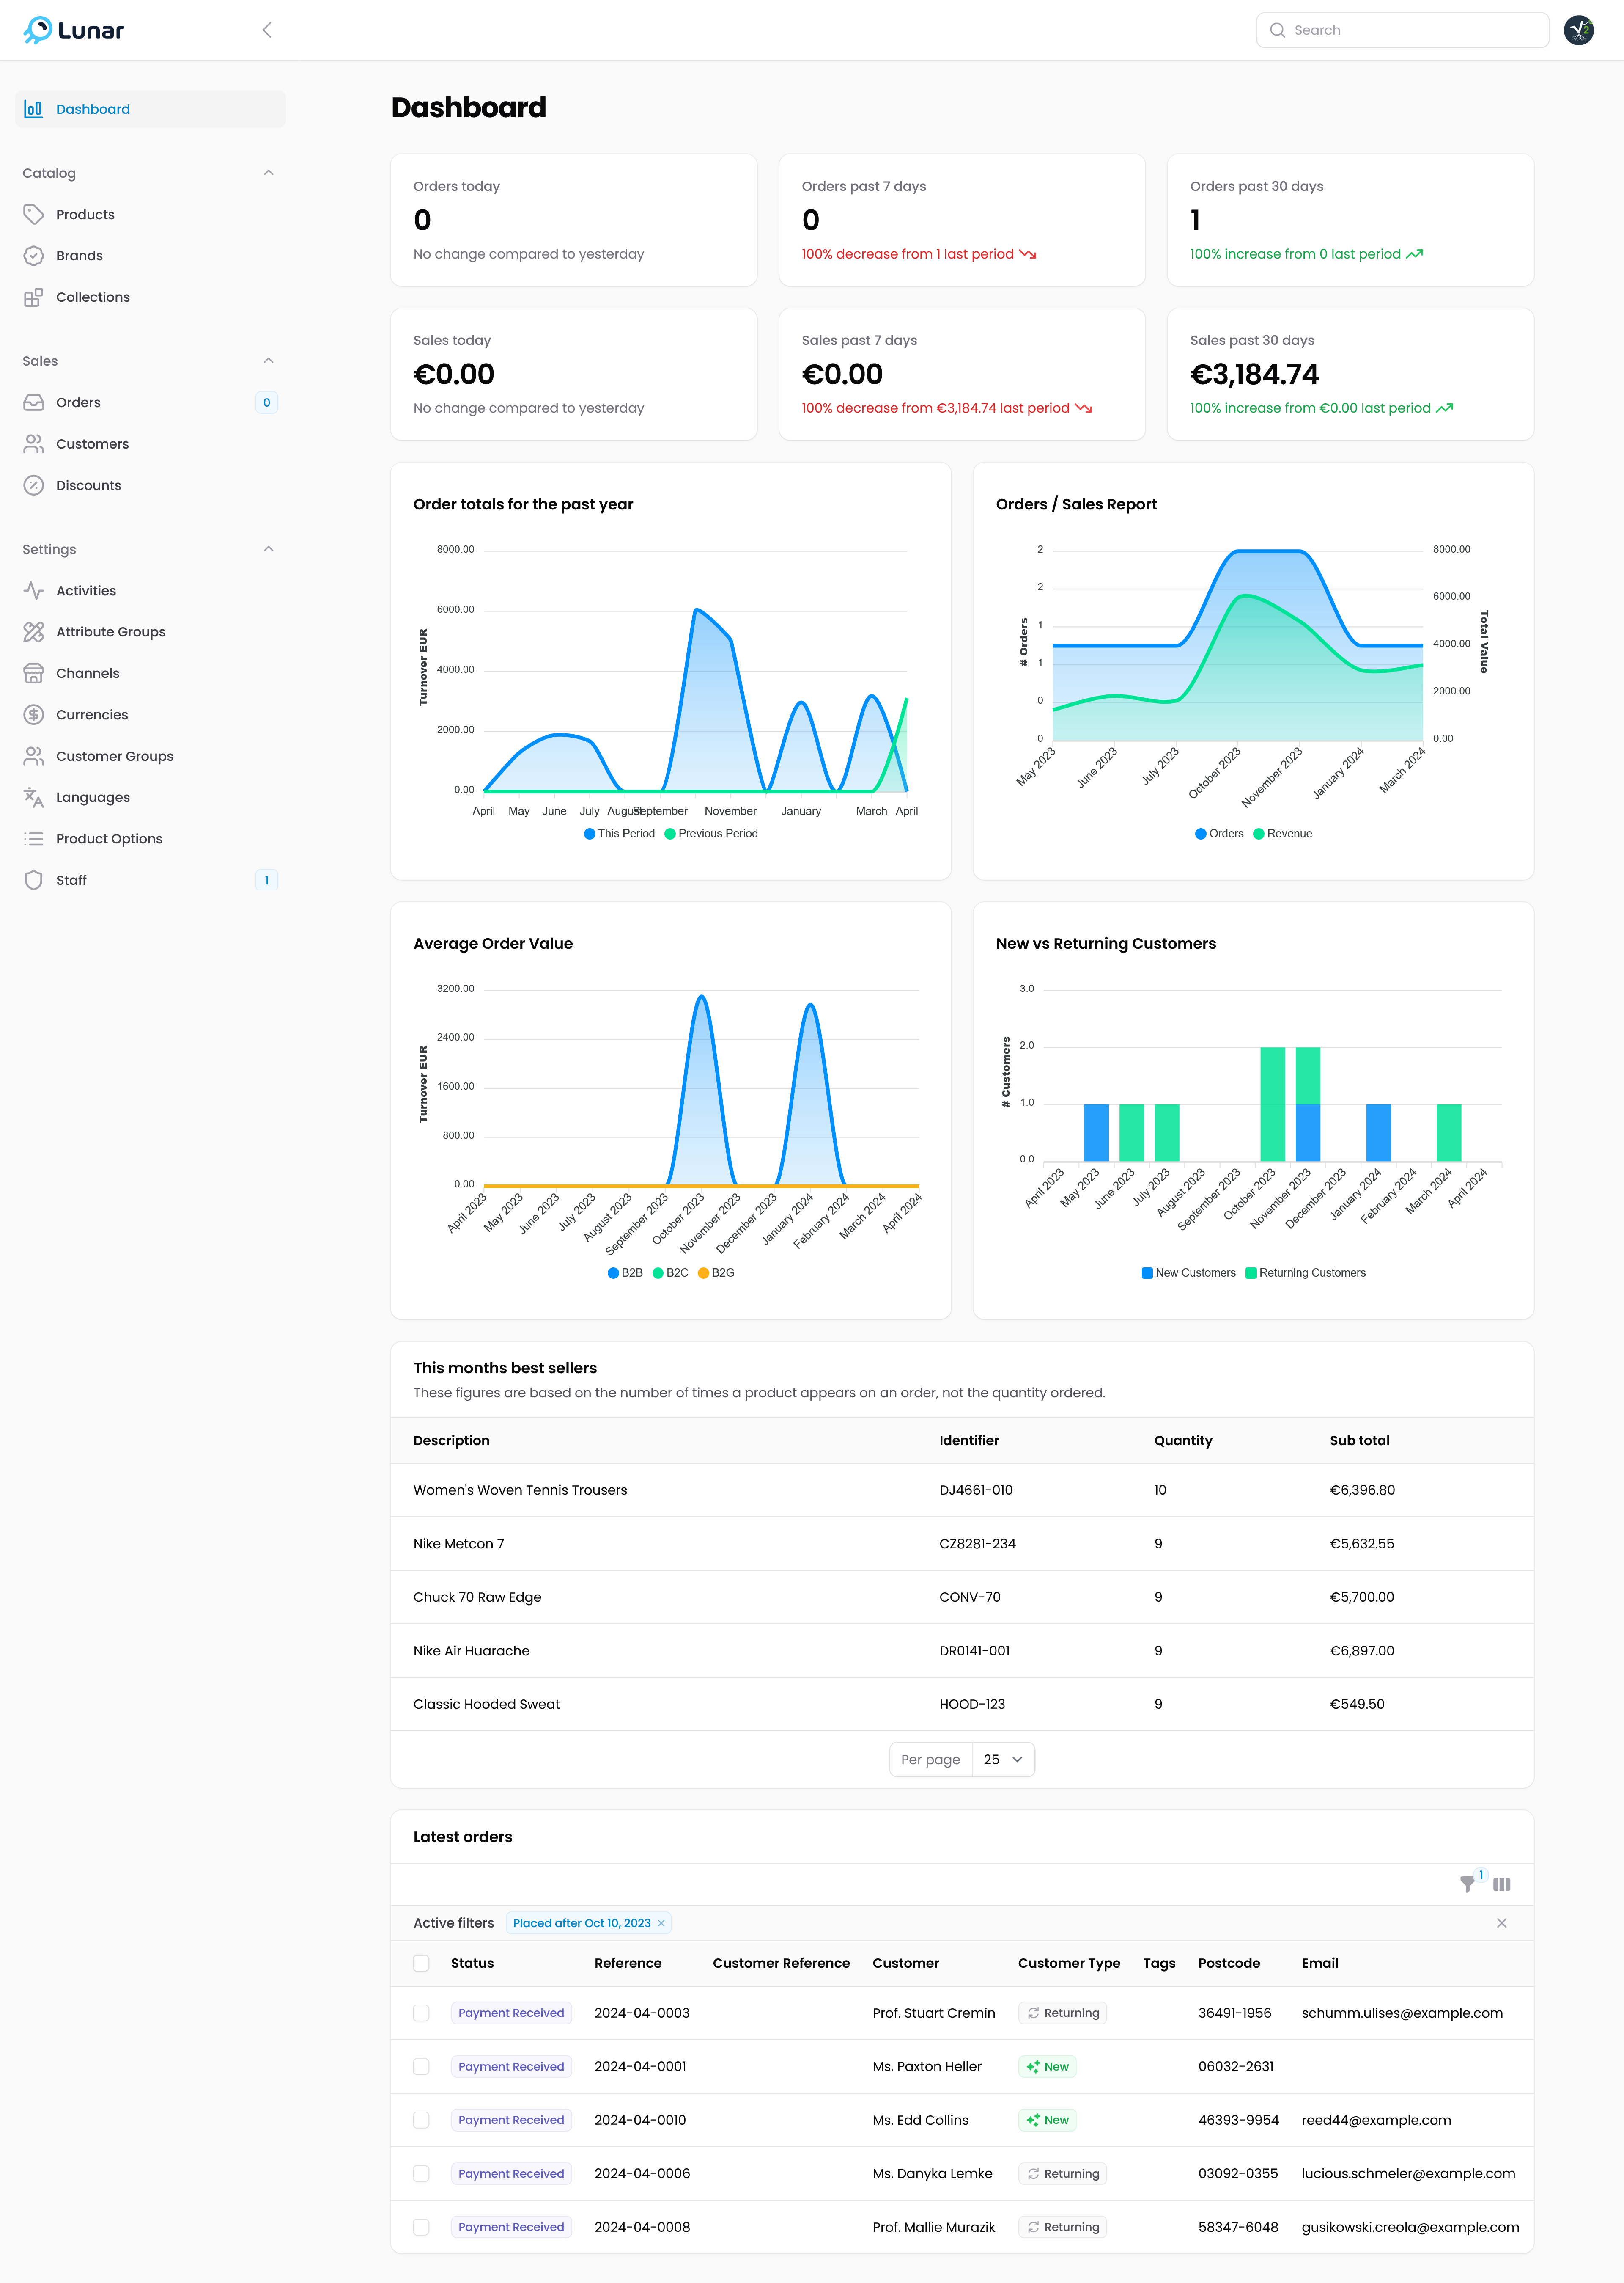The height and width of the screenshot is (2283, 1624).
Task: Click the Collections grid icon
Action: 34,297
